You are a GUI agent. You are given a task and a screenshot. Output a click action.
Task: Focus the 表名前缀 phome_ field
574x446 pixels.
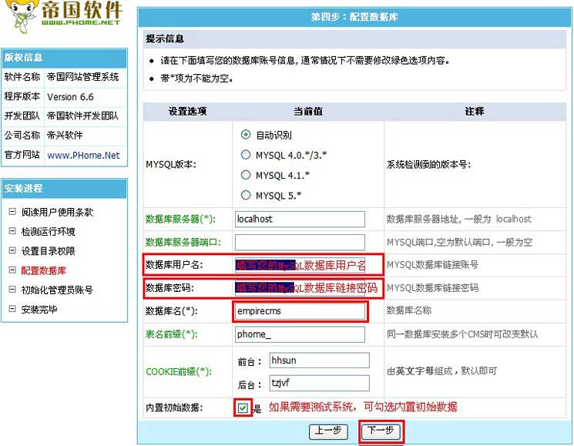[x=300, y=334]
